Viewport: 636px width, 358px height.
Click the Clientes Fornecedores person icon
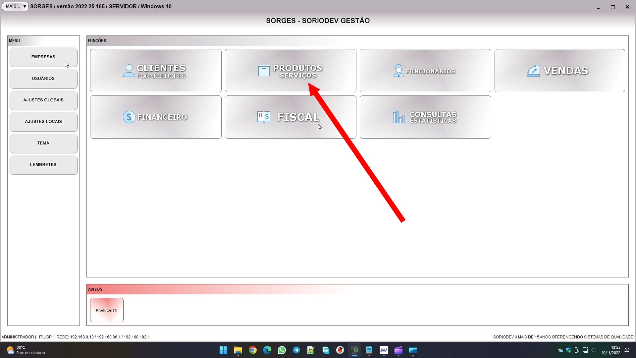(x=129, y=71)
